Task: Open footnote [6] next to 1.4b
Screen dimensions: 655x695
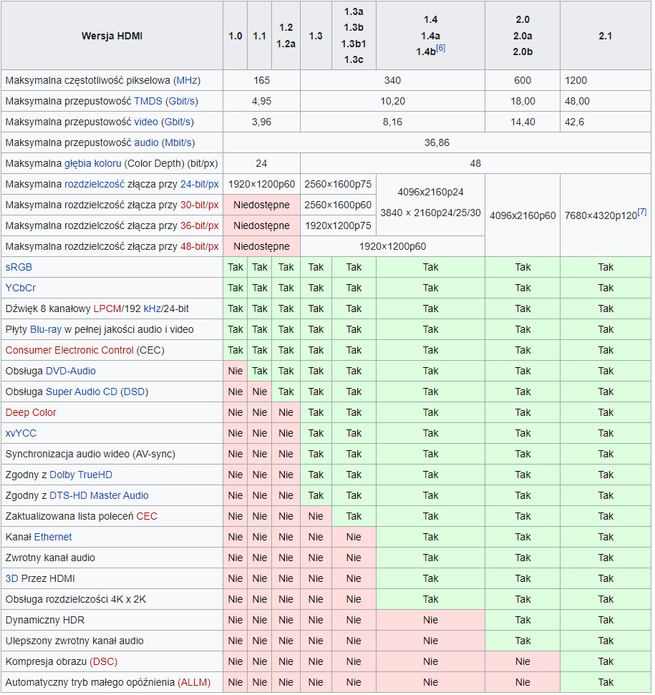Action: coord(440,48)
